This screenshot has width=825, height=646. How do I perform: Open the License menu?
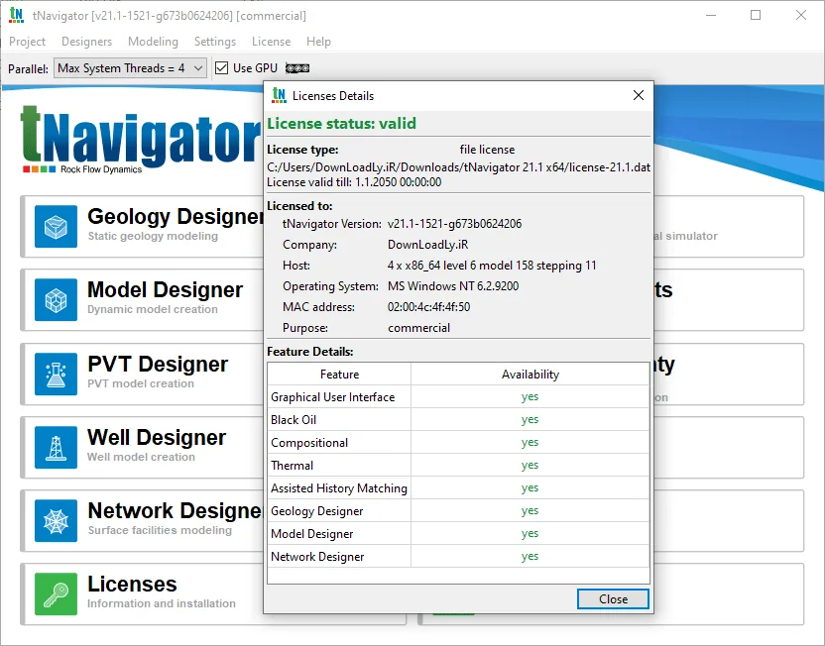(x=271, y=42)
